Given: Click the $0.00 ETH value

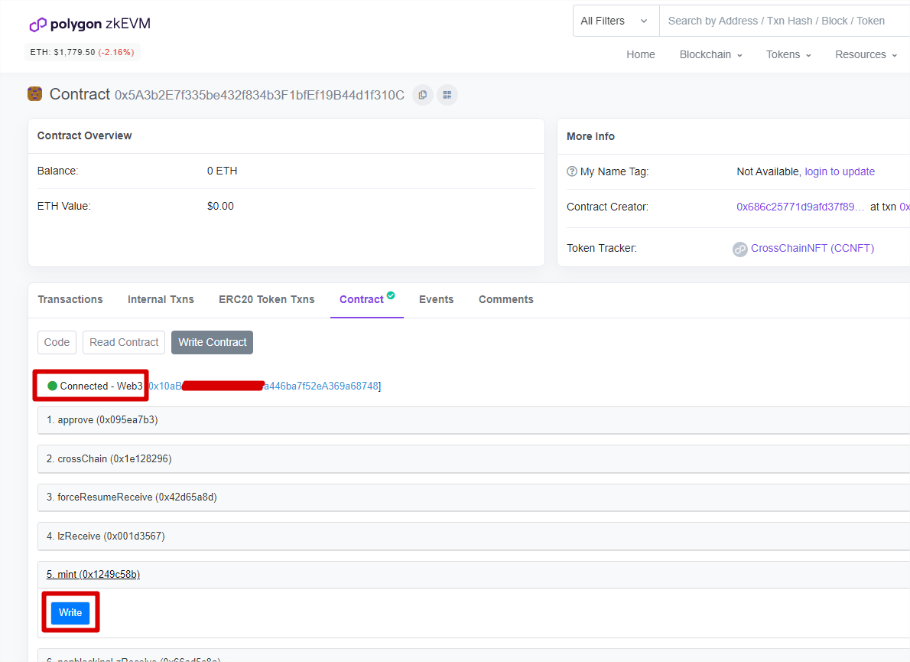Looking at the screenshot, I should [220, 206].
